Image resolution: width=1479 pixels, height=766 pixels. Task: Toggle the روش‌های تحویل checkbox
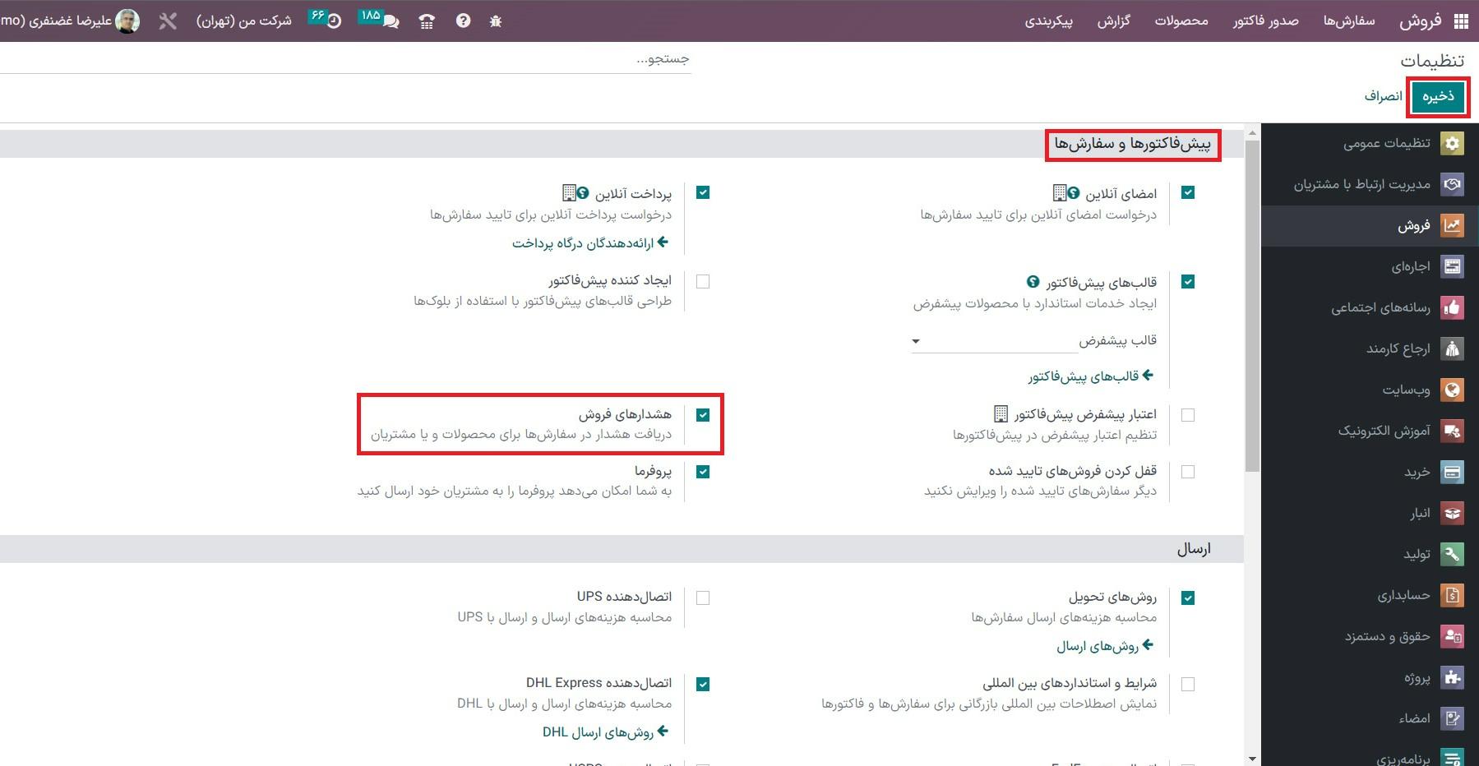pos(1188,598)
